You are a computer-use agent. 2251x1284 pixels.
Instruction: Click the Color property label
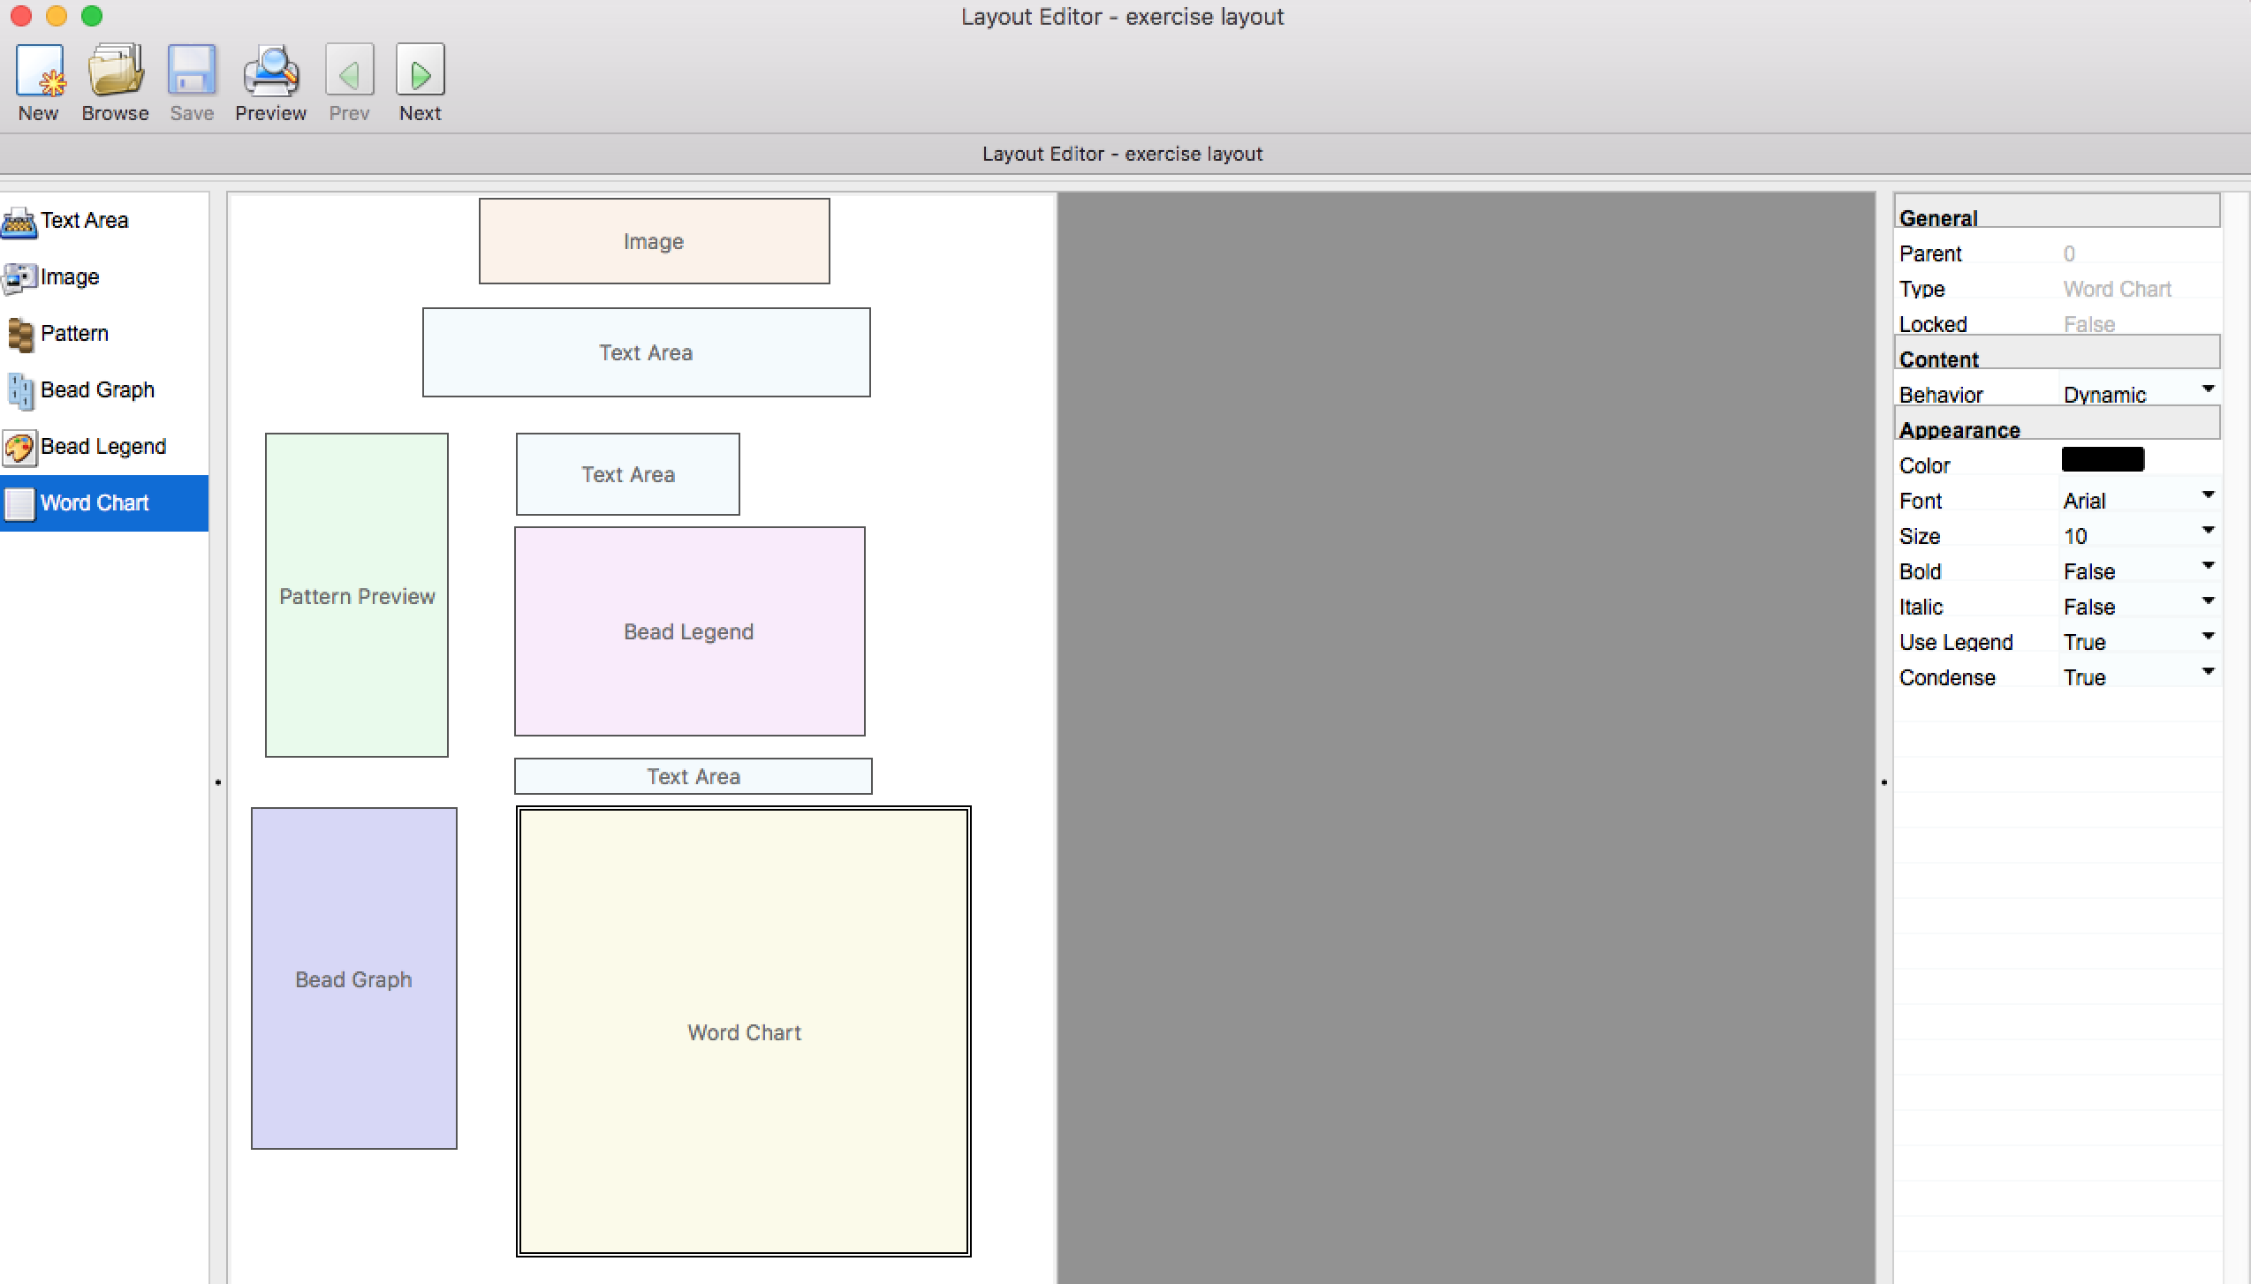1924,465
